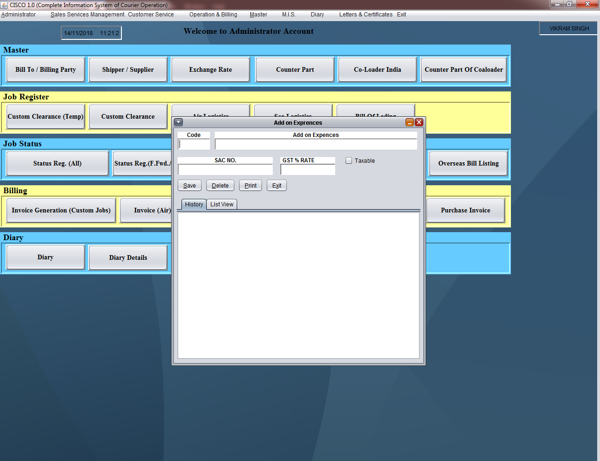
Task: Click the SAC NO. input field
Action: pyautogui.click(x=225, y=169)
